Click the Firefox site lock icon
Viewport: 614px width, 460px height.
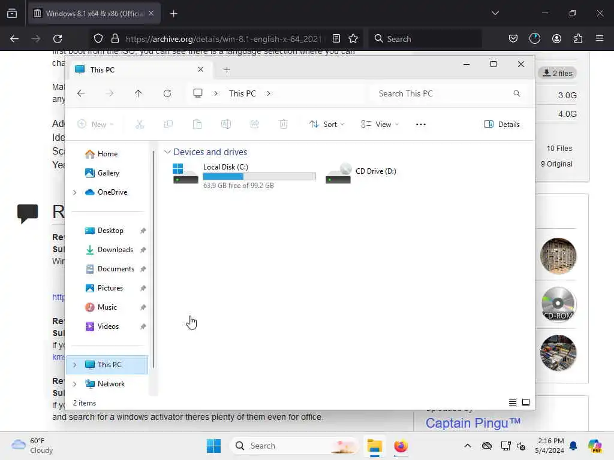pyautogui.click(x=115, y=39)
